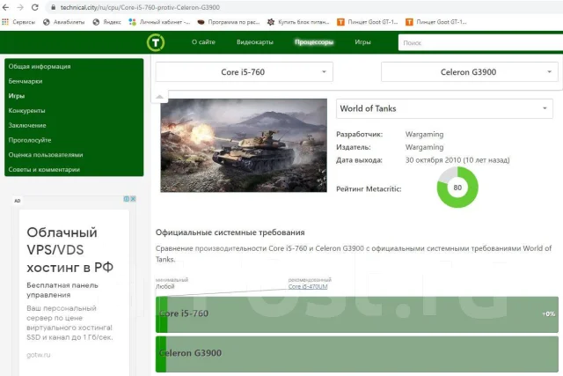This screenshot has width=563, height=376.
Task: Open the Сервисы apps grid bookmark
Action: [x=18, y=22]
